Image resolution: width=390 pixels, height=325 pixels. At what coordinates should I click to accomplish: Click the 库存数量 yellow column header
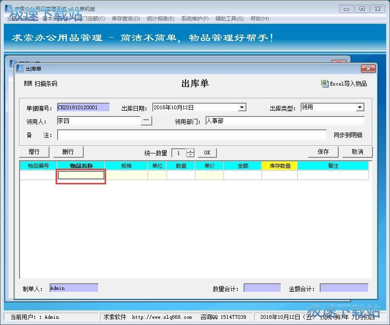pyautogui.click(x=280, y=166)
